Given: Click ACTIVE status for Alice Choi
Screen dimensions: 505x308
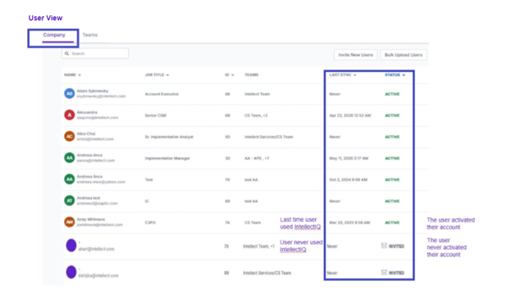Looking at the screenshot, I should (x=392, y=136).
